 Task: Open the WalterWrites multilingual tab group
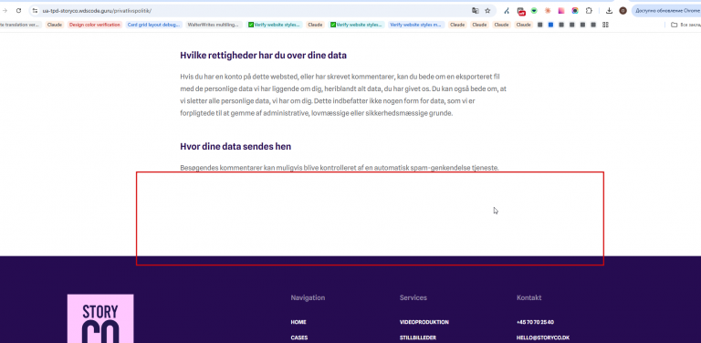point(214,25)
